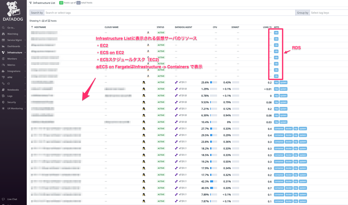This screenshot has height=205, width=348.
Task: Click agent icon in the 23.8% CPU row
Action: pyautogui.click(x=176, y=142)
